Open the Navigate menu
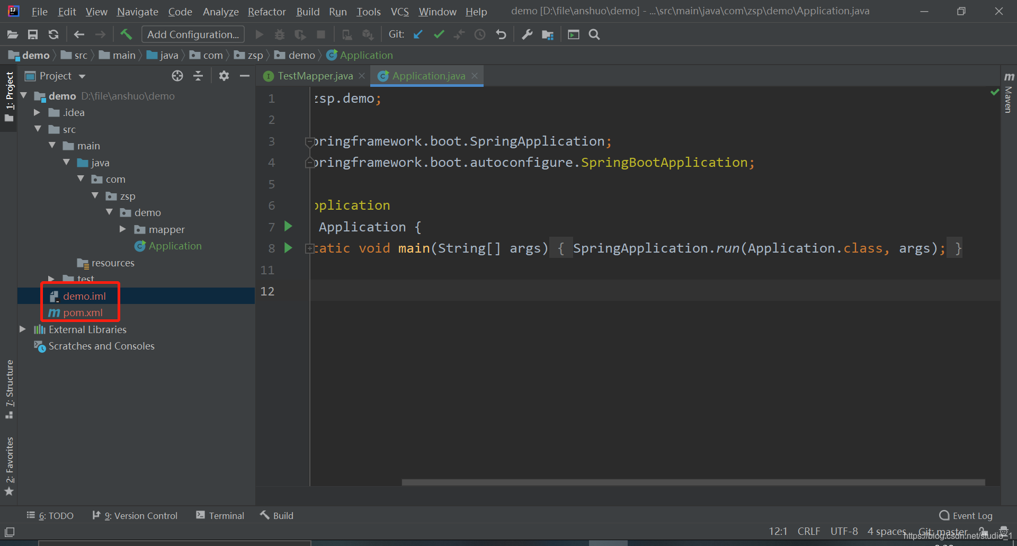 [x=138, y=11]
